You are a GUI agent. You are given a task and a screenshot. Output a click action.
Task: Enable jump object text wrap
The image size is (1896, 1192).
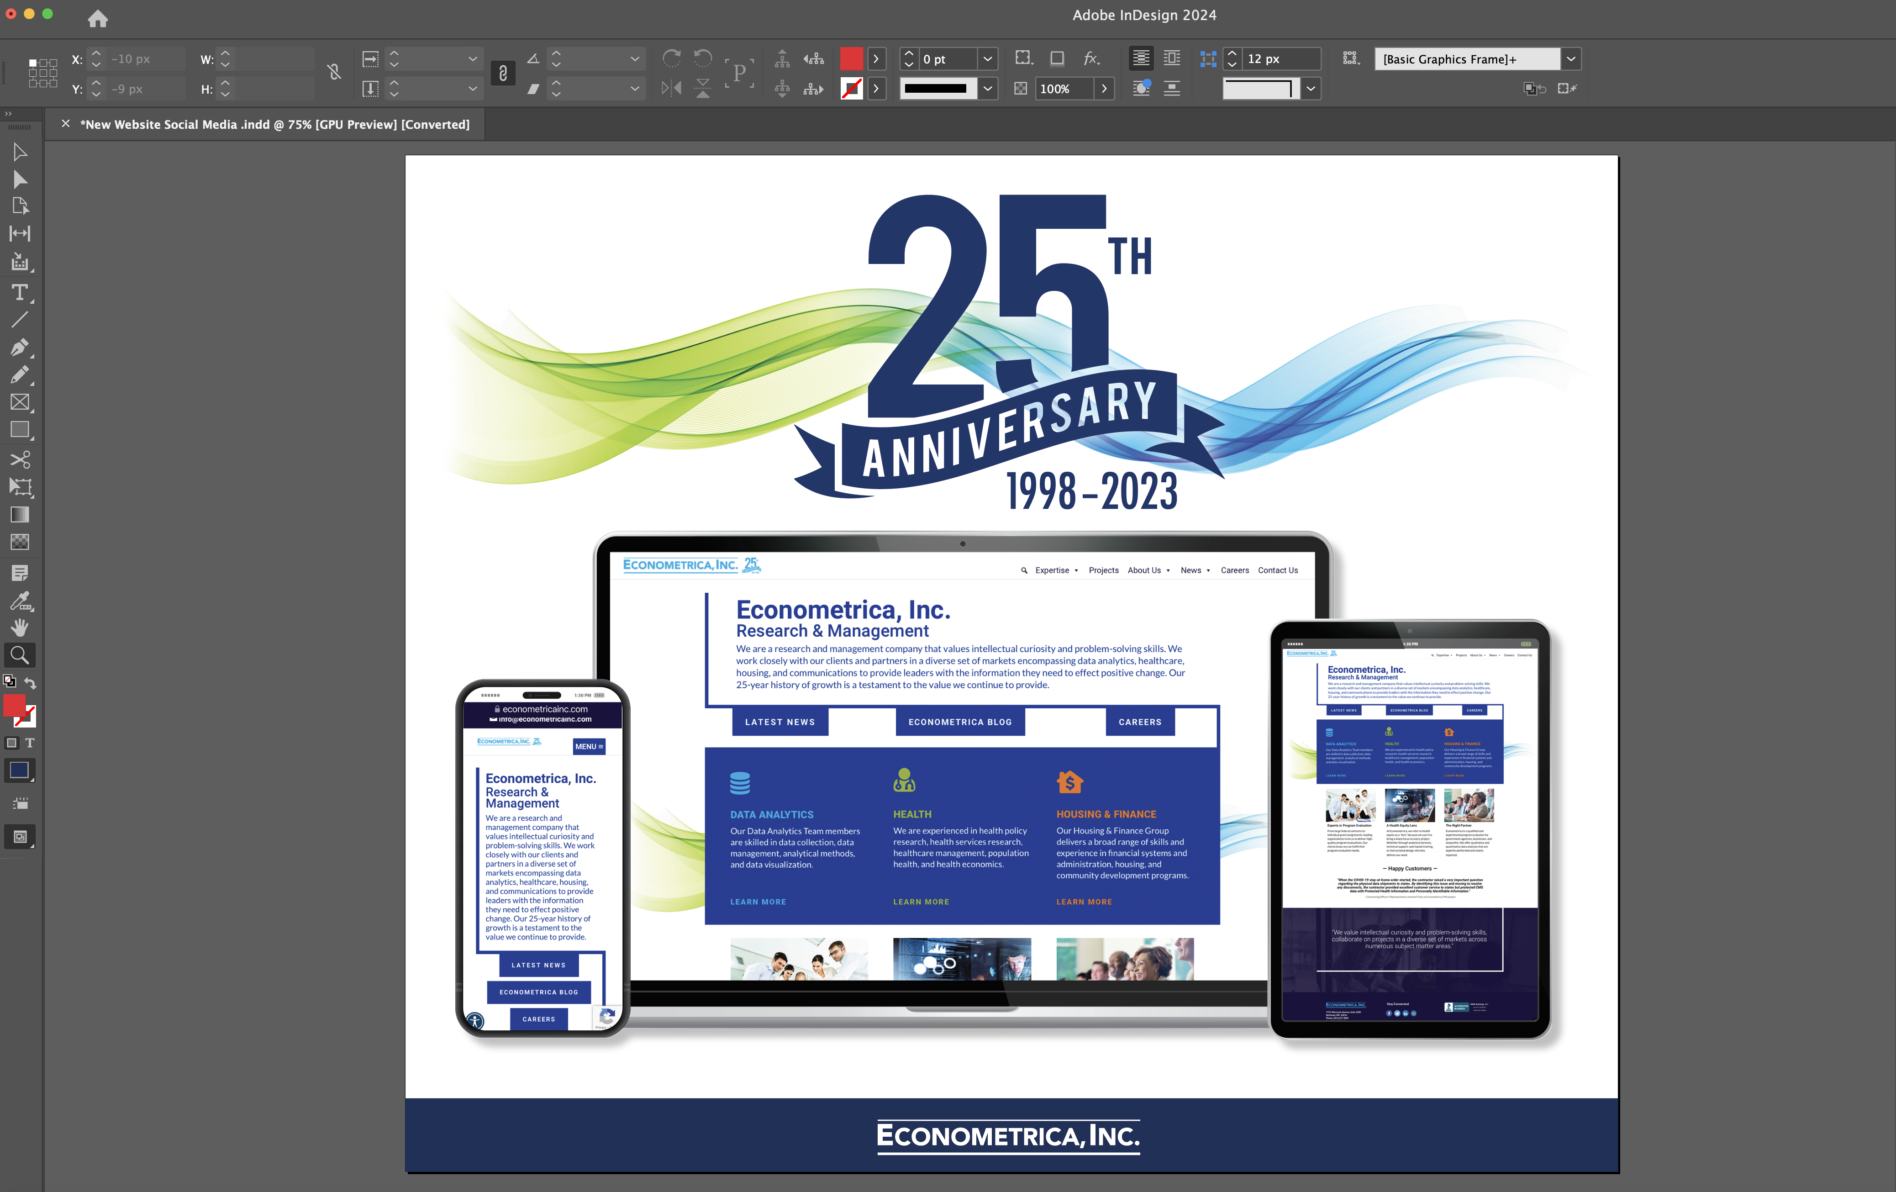pos(1172,88)
